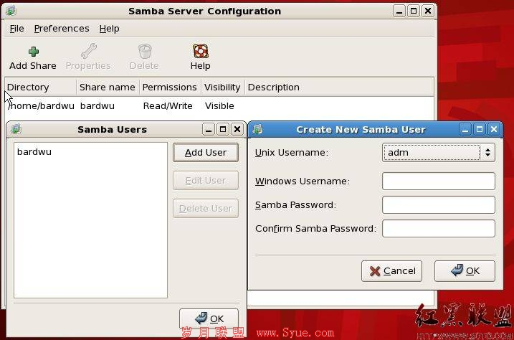
Task: Click the Add User button
Action: (206, 153)
